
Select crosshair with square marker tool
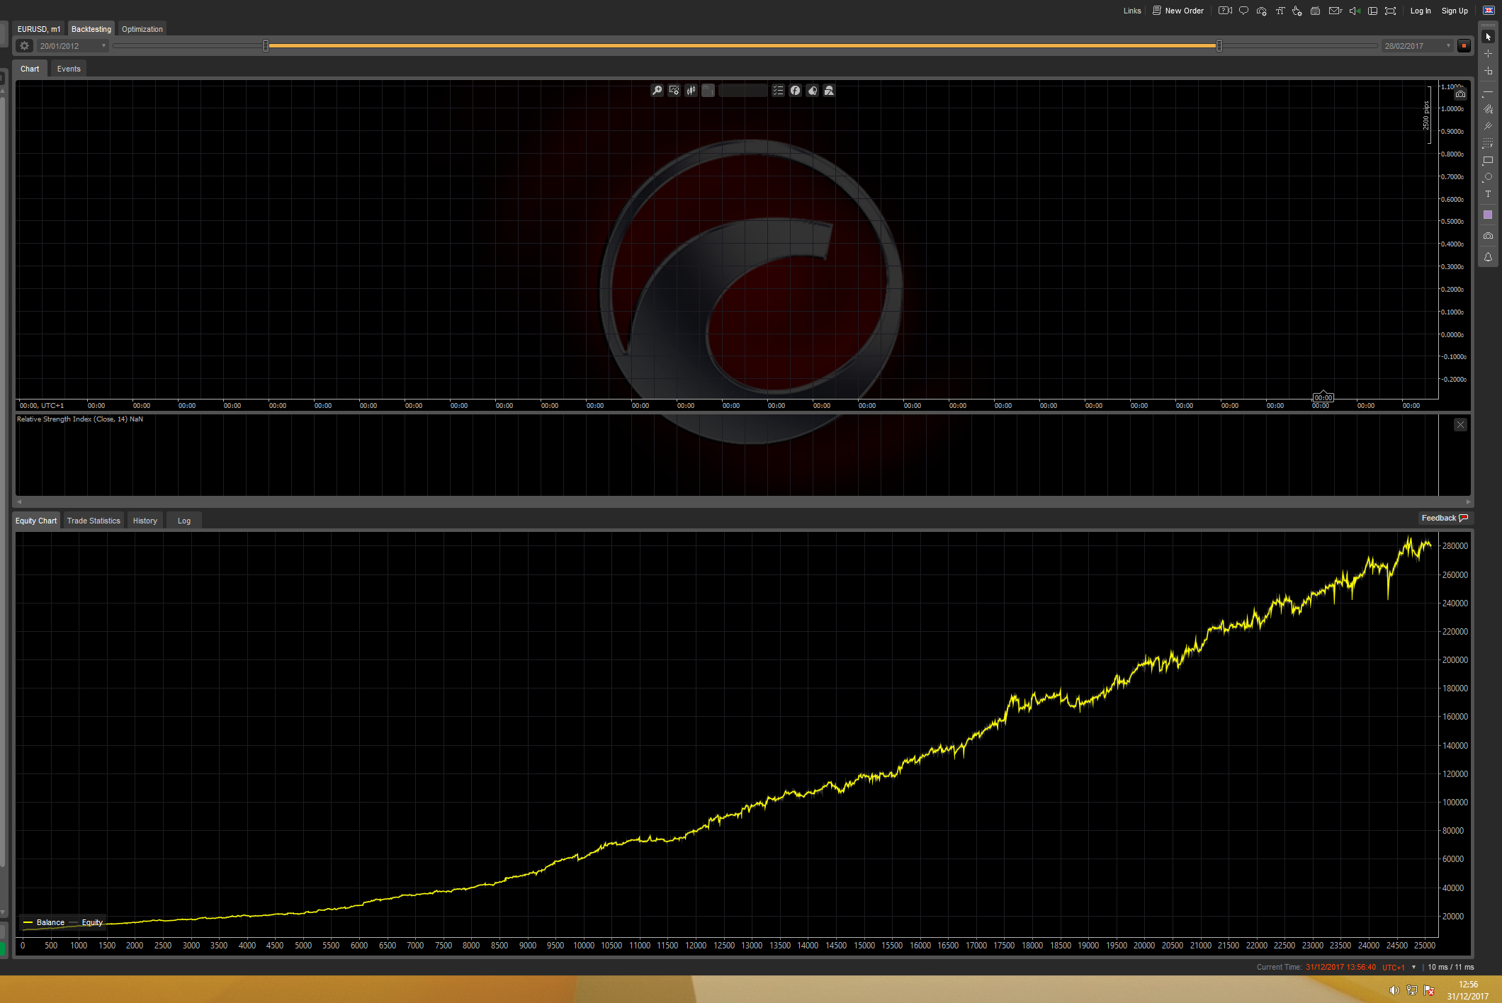tap(1488, 71)
